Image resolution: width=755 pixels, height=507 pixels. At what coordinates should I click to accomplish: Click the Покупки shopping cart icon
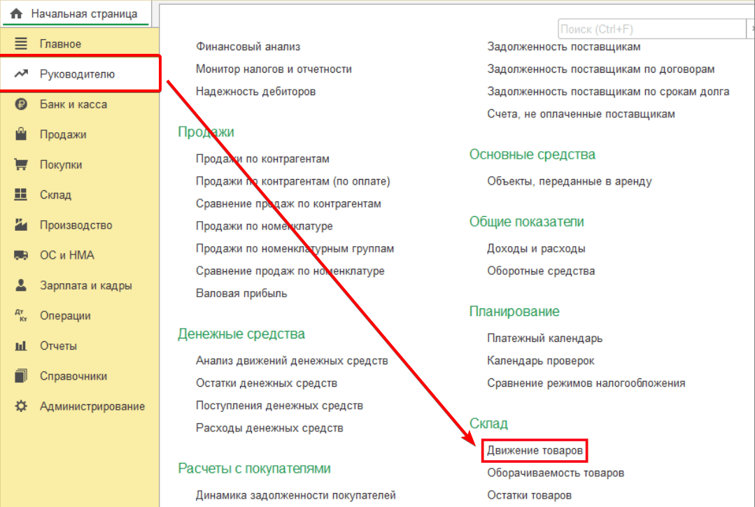tap(21, 164)
